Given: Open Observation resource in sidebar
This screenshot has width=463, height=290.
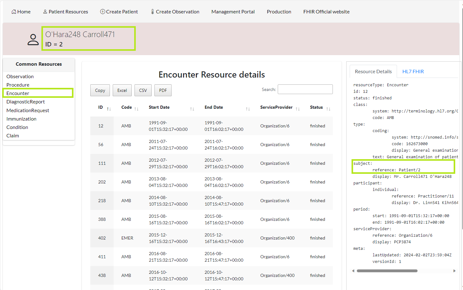Looking at the screenshot, I should tap(20, 76).
